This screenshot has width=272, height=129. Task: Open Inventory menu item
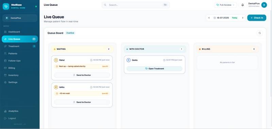20,75
